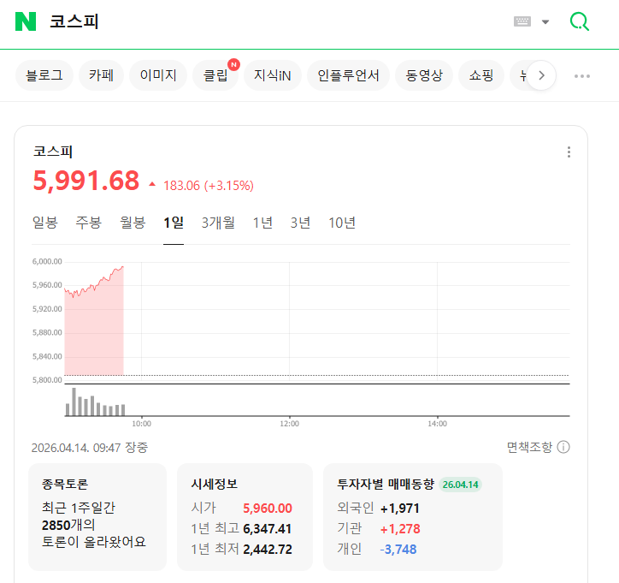Open the 동영상 search category

[424, 75]
